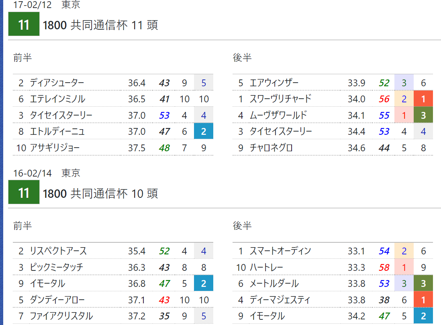Select horse name チャロネグロ
Screen dimensions: 441x325
pos(271,148)
